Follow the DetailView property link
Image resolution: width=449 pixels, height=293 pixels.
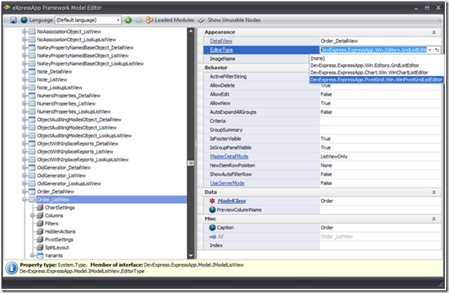[x=221, y=41]
